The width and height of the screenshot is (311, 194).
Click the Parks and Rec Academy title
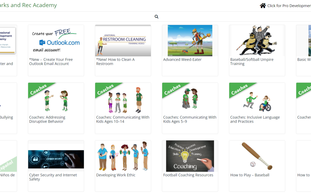(x=28, y=5)
